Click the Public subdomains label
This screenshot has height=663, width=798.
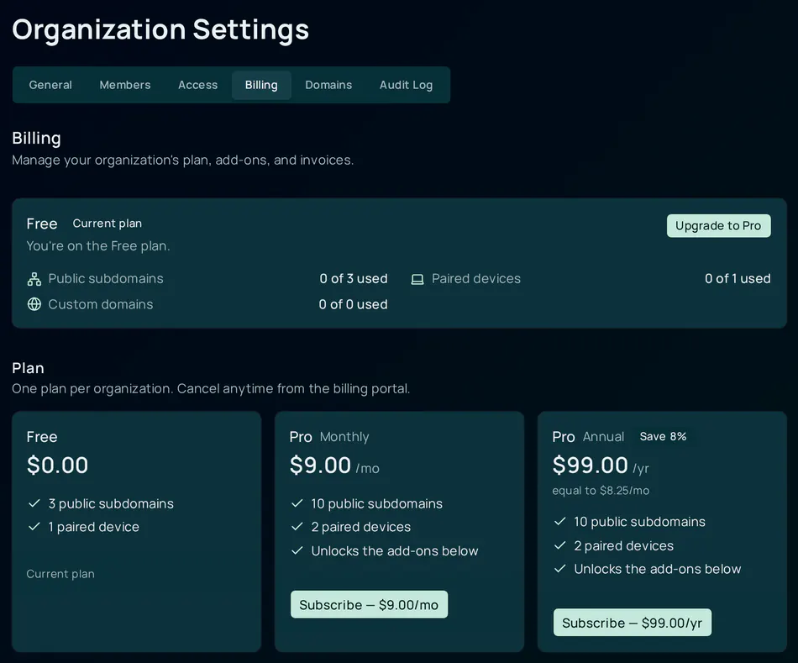point(106,278)
